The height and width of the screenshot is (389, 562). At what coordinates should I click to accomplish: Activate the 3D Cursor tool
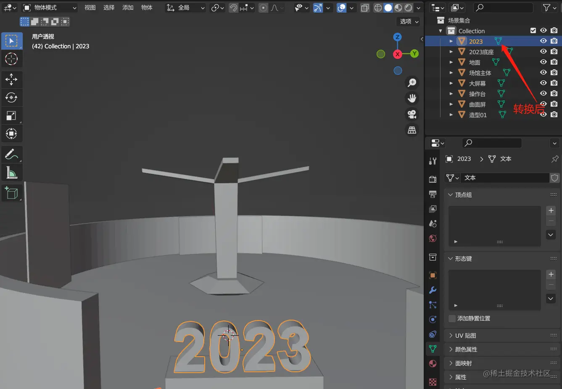11,59
